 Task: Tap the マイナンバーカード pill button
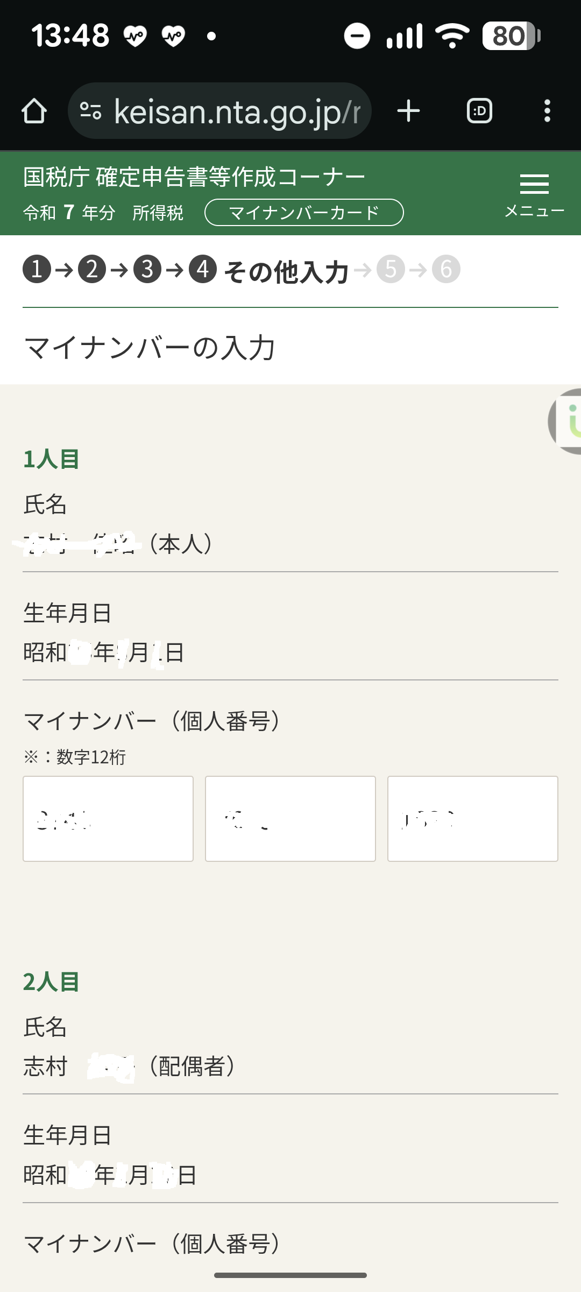[x=304, y=213]
